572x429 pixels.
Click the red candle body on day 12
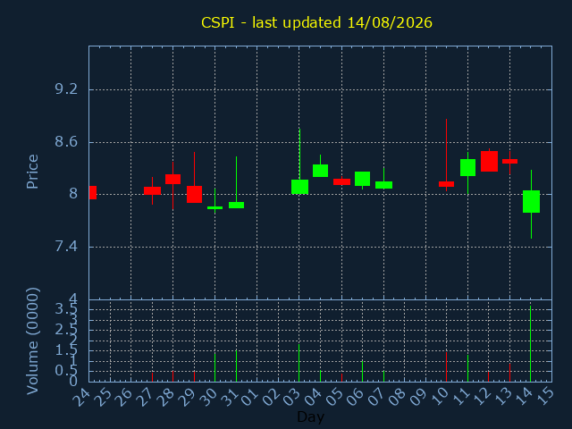click(x=489, y=161)
